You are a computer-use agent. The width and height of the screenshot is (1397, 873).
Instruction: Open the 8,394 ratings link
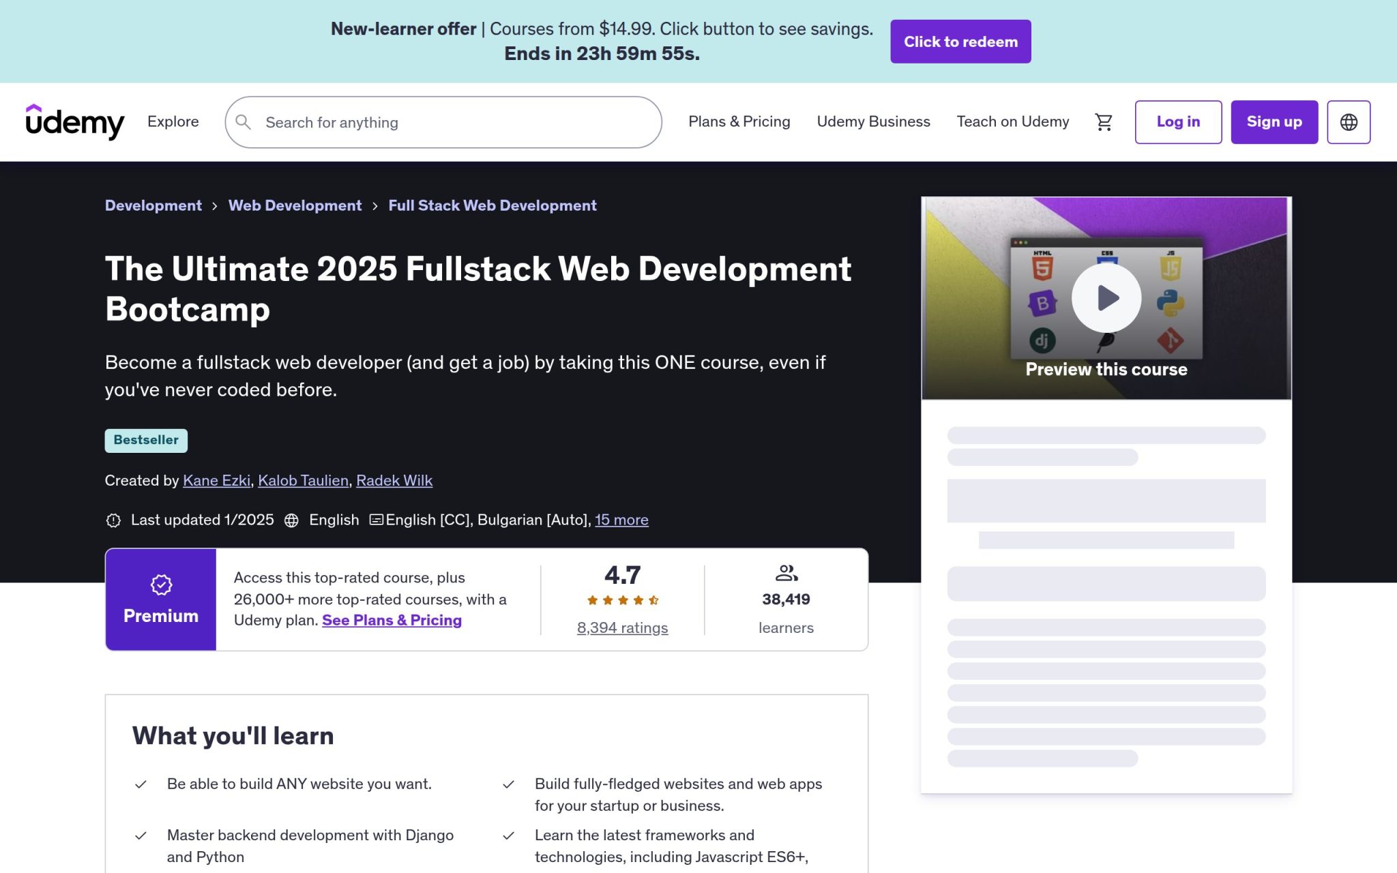pos(623,627)
